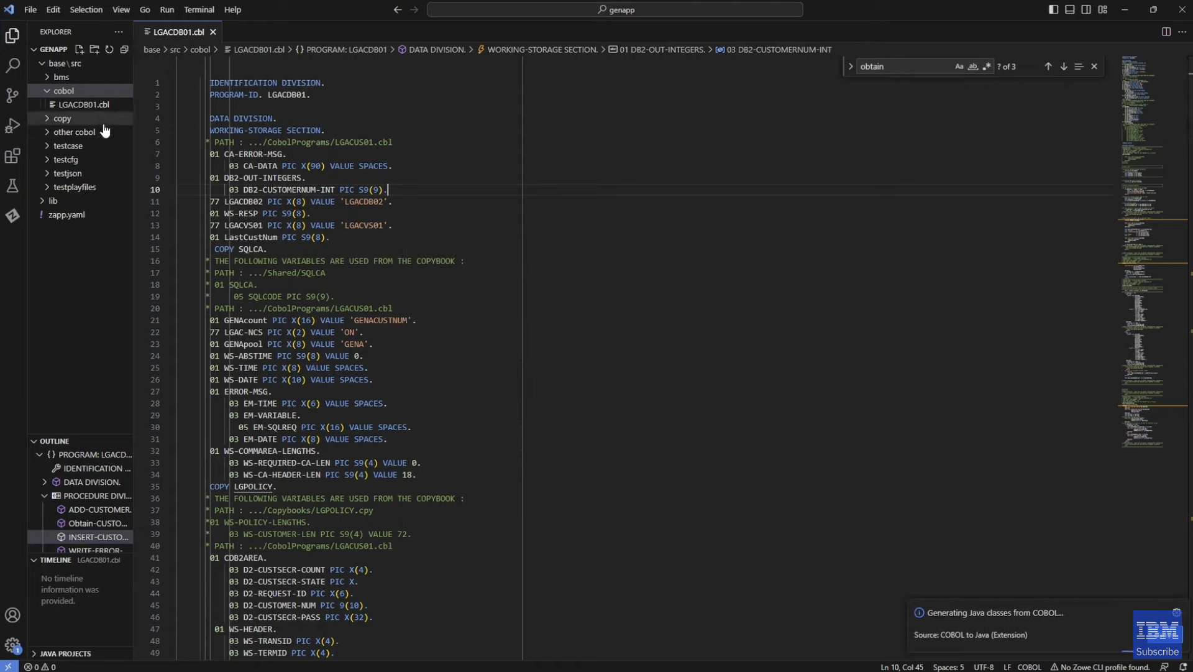The width and height of the screenshot is (1193, 672).
Task: Expand the JAVA PROJECTS section
Action: tap(65, 653)
